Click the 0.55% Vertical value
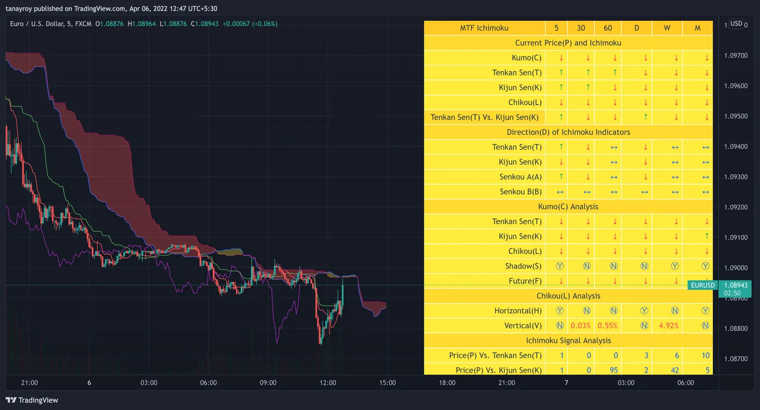The height and width of the screenshot is (410, 760). pyautogui.click(x=607, y=326)
